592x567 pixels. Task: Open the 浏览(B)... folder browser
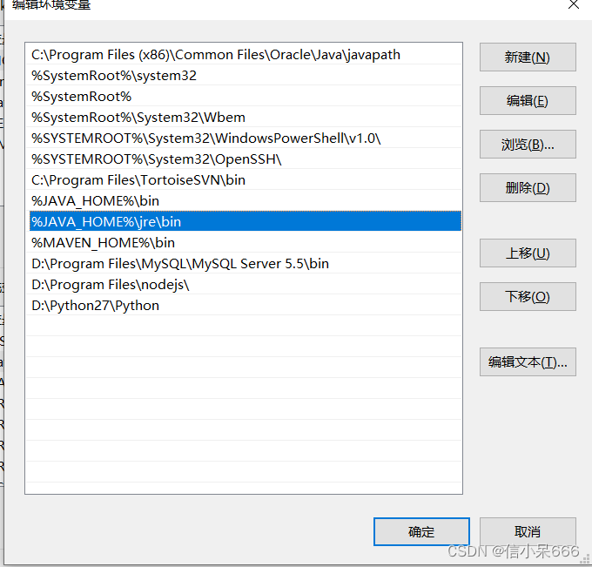click(528, 144)
